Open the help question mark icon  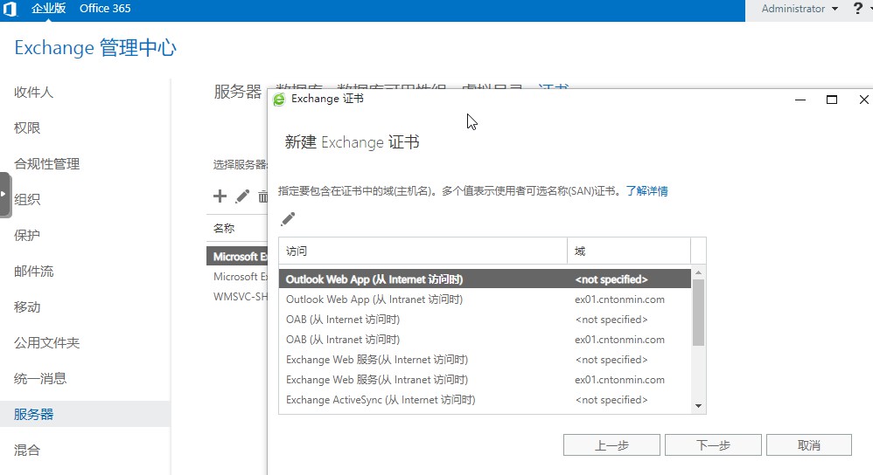coord(857,9)
